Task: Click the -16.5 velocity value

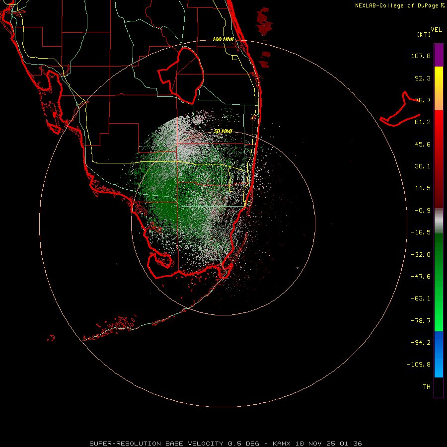Action: [x=421, y=232]
